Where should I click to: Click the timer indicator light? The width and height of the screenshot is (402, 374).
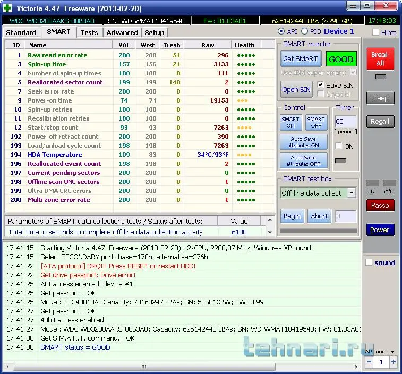point(341,160)
